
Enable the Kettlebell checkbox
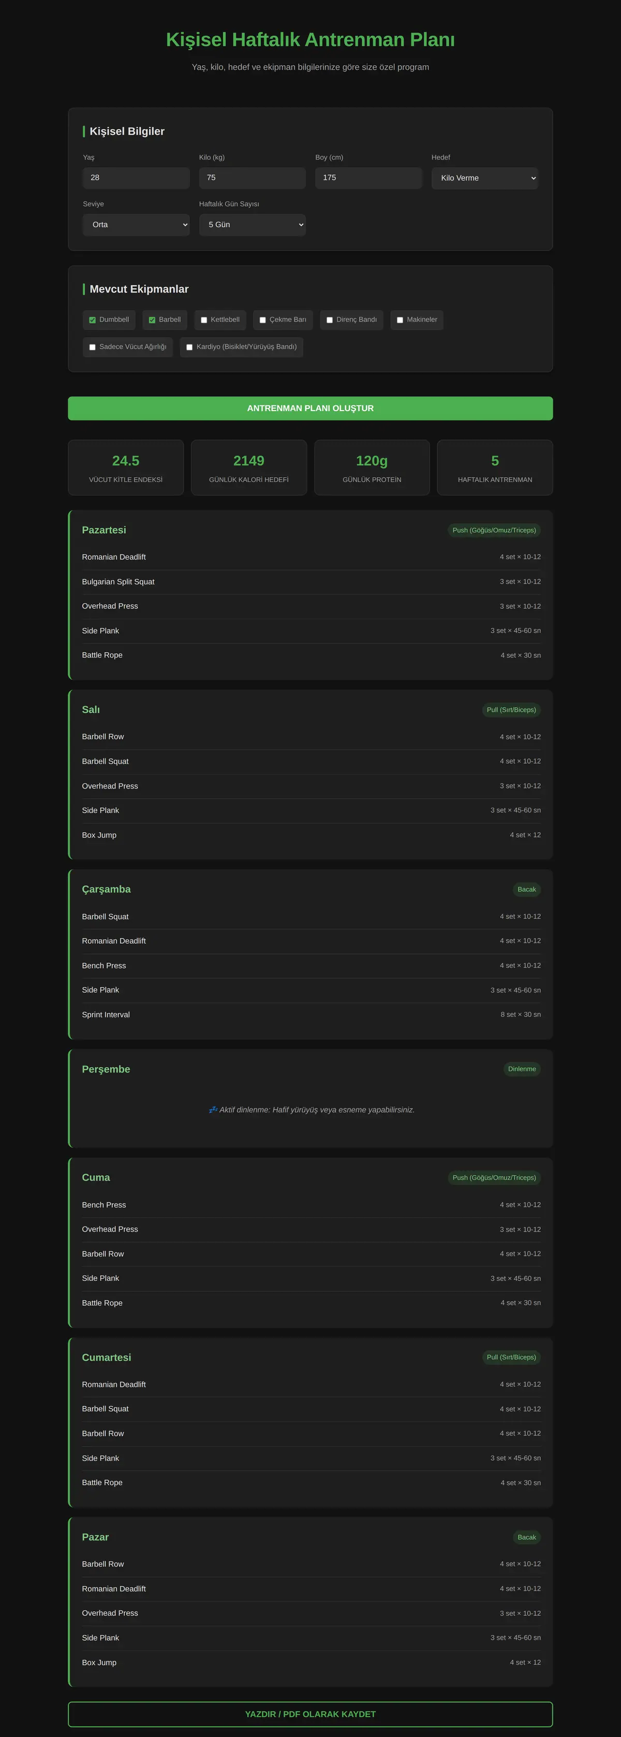click(203, 320)
